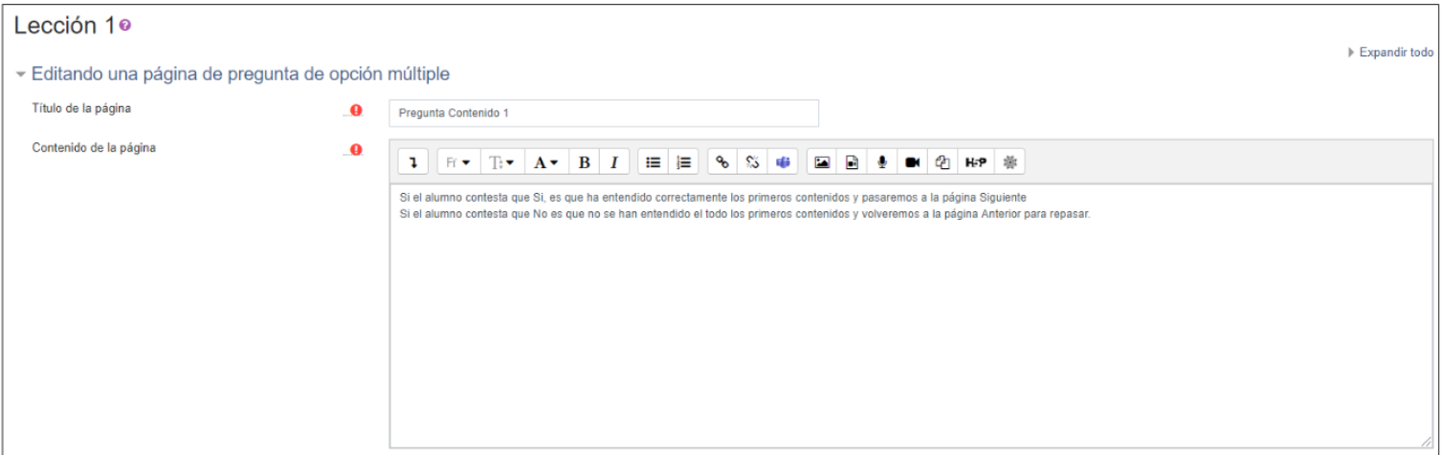The width and height of the screenshot is (1442, 455).
Task: Open the paragraph styles A dropdown
Action: coord(546,162)
